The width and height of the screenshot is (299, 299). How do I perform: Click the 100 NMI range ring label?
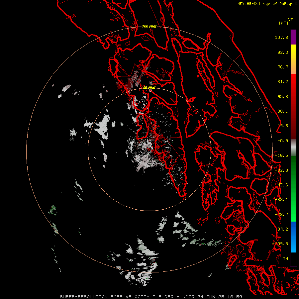(x=149, y=26)
